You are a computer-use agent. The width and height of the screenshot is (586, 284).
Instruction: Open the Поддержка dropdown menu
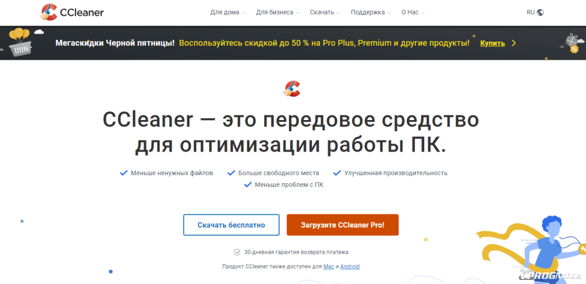(x=371, y=12)
